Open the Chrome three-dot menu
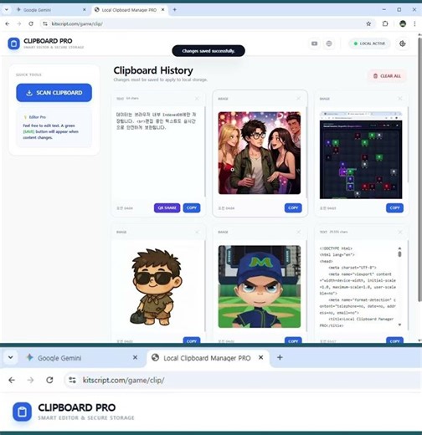422x435 pixels. coord(414,24)
